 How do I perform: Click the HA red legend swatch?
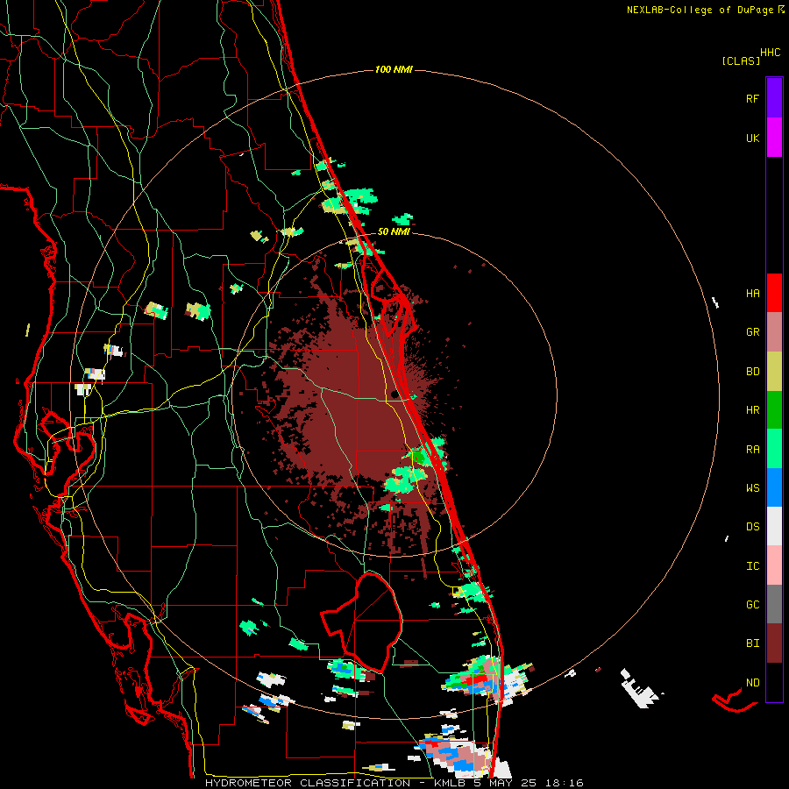coord(774,293)
